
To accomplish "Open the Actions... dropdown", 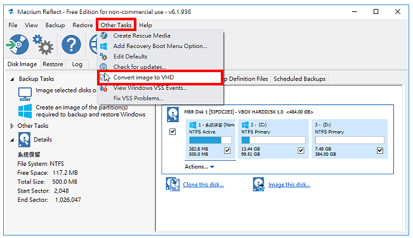I will point(199,166).
